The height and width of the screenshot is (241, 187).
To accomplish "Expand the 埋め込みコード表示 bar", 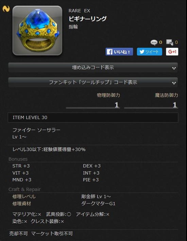I will [x=93, y=68].
